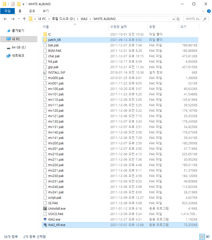Viewport: 212px width, 240px height.
Task: Sort by 크기 column header
Action: (x=183, y=27)
